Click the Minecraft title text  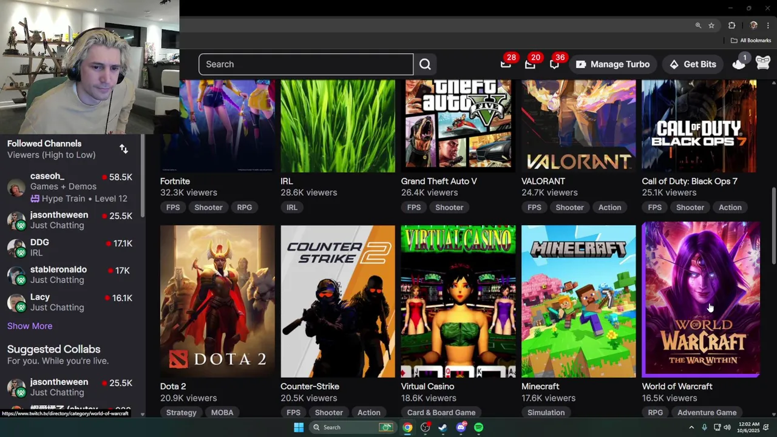pos(540,386)
